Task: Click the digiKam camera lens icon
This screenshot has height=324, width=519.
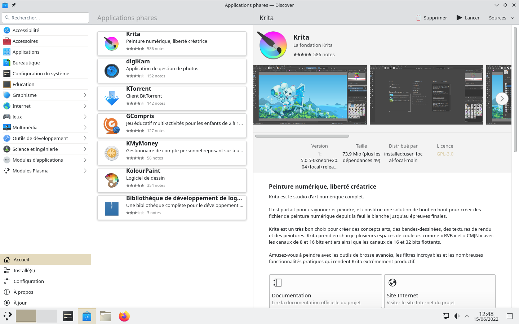Action: pyautogui.click(x=111, y=71)
